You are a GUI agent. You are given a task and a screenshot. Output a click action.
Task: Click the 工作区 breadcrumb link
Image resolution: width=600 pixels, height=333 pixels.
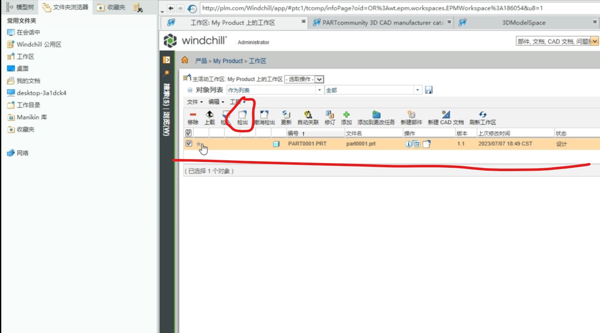tap(258, 61)
